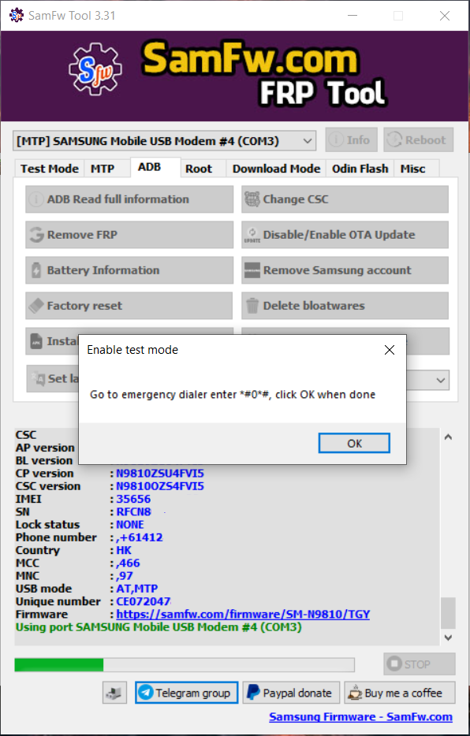Click the circled i icon on Info button
Viewport: 470px width, 736px height.
[336, 140]
